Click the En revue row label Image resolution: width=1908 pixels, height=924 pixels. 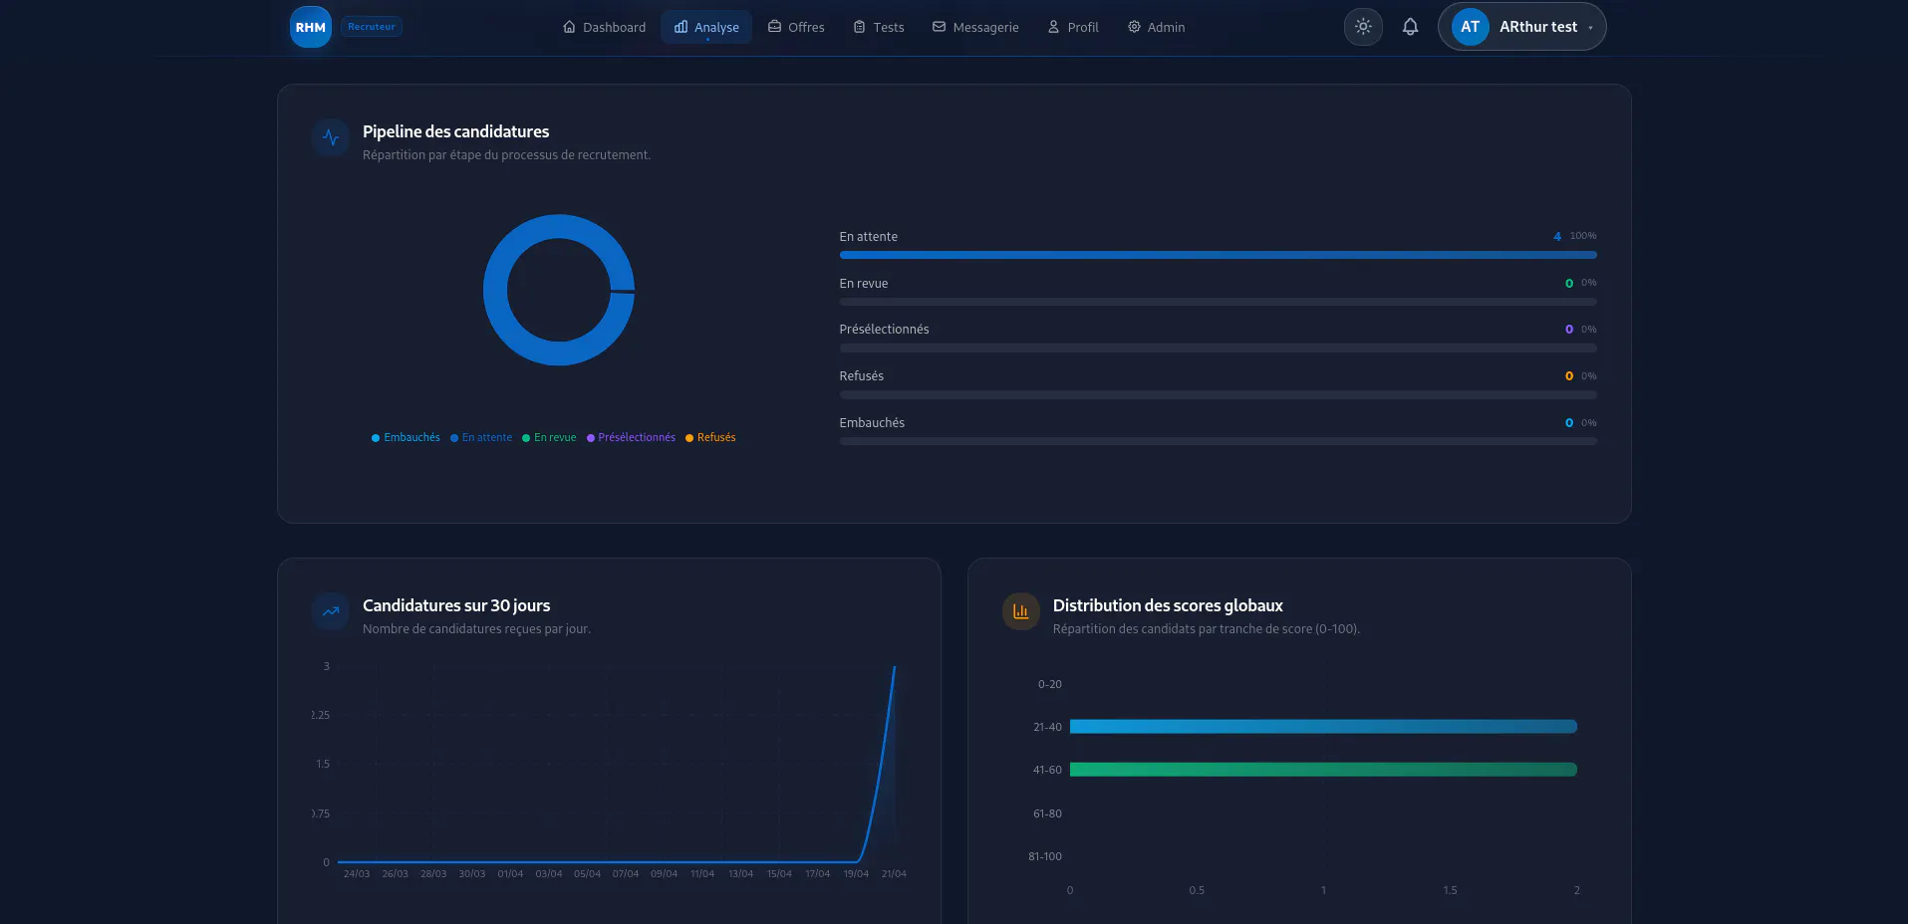[x=863, y=283]
